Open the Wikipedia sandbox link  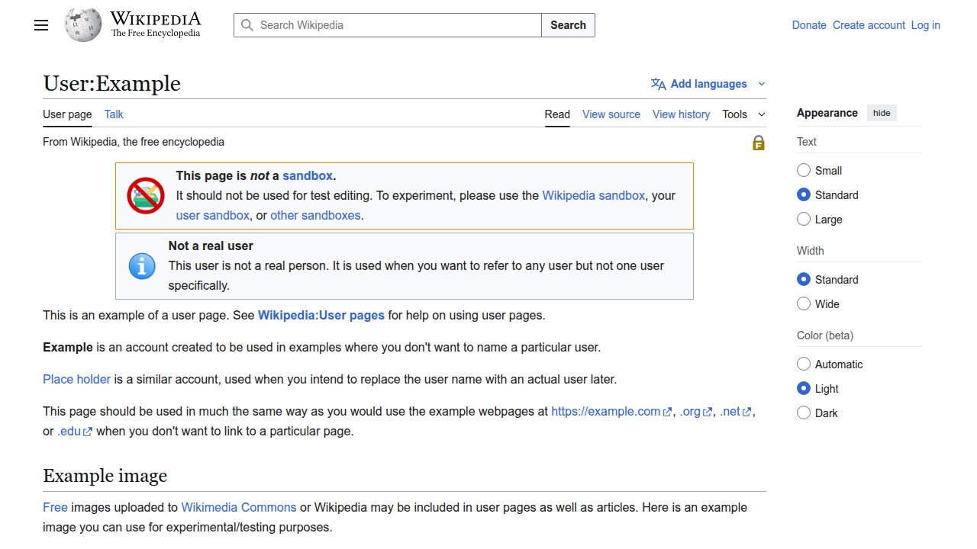[x=594, y=195]
